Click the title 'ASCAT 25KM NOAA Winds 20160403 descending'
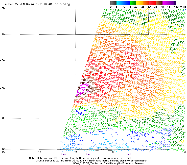187x165 pixels. 37,4
